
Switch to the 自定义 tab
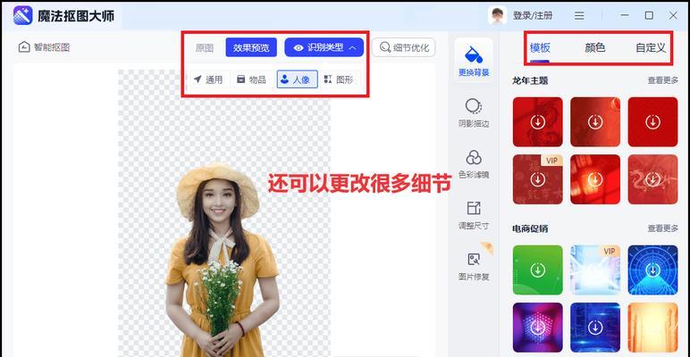(651, 48)
